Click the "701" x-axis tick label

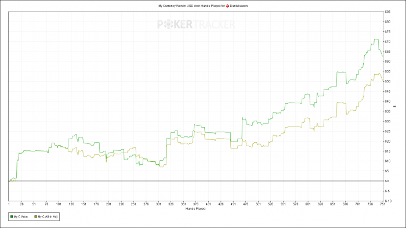coord(358,204)
